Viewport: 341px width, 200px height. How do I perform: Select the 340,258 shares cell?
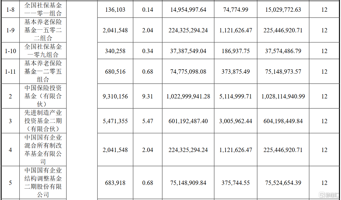pos(115,51)
